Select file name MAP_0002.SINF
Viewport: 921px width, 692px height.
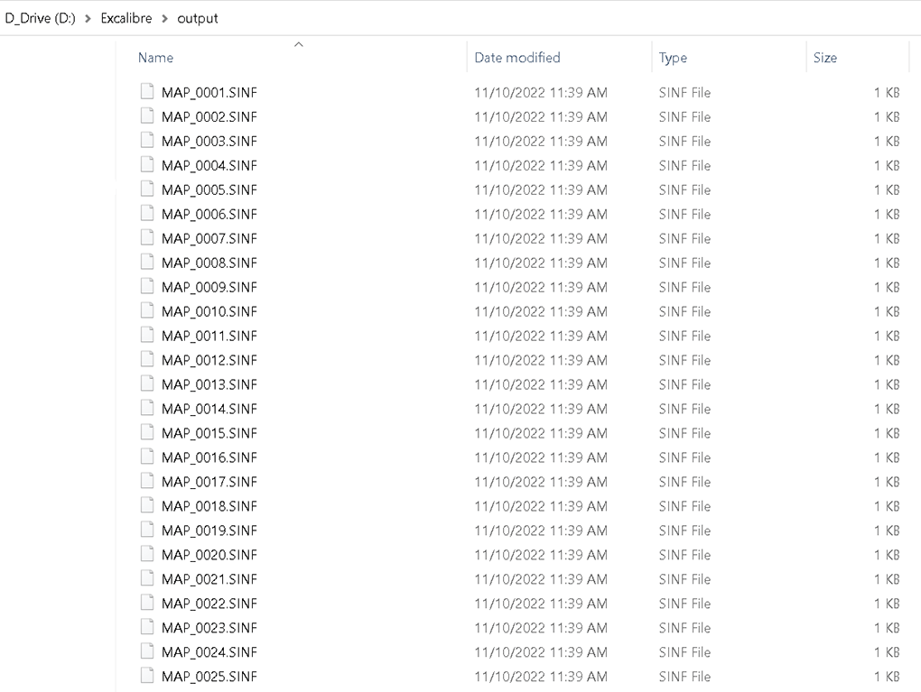tap(209, 116)
